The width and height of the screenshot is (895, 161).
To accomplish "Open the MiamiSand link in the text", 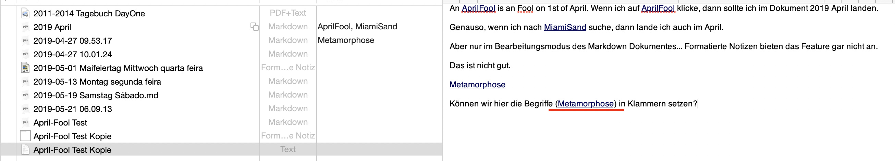I will [565, 27].
